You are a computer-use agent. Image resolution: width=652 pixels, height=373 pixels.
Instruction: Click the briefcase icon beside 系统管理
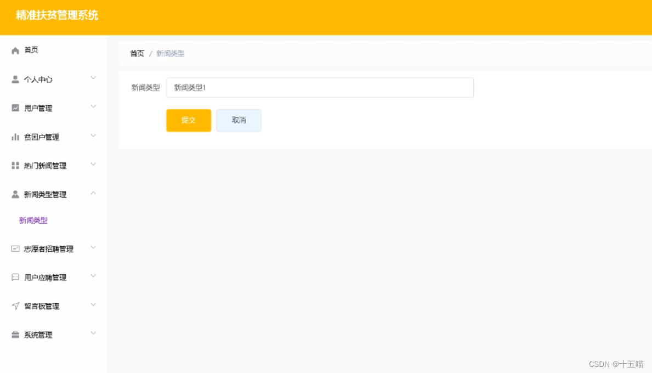(15, 335)
